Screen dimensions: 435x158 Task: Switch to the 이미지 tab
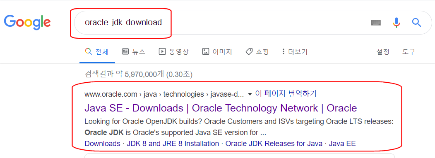click(217, 51)
